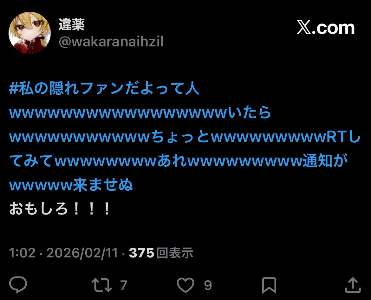Click the date 2026/02/11
Screen dimensions: 371x300
(x=82, y=253)
